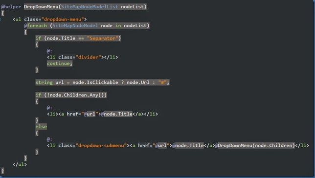
Task: Click the @foreach keyword
Action: click(x=35, y=26)
